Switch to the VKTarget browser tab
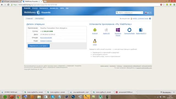The image size is (176, 99). click(x=11, y=1)
